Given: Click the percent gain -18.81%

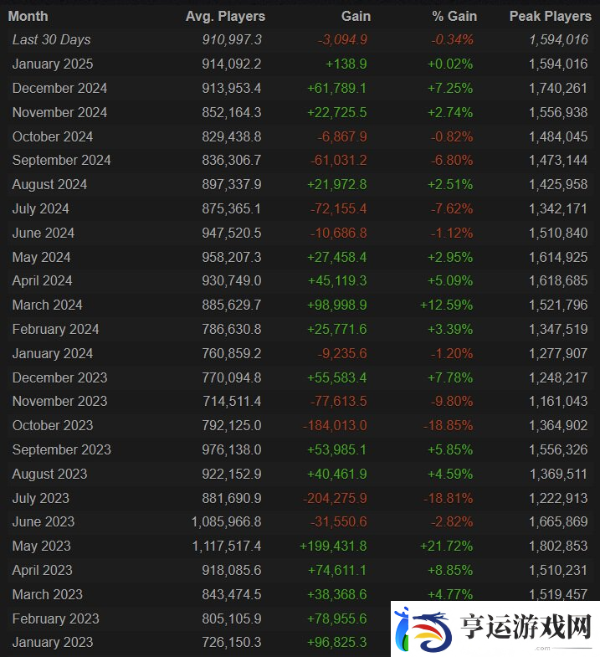Looking at the screenshot, I should coord(448,499).
